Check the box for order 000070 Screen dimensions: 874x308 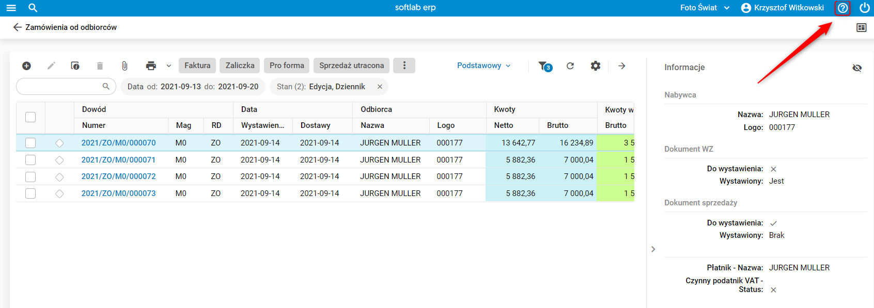30,143
